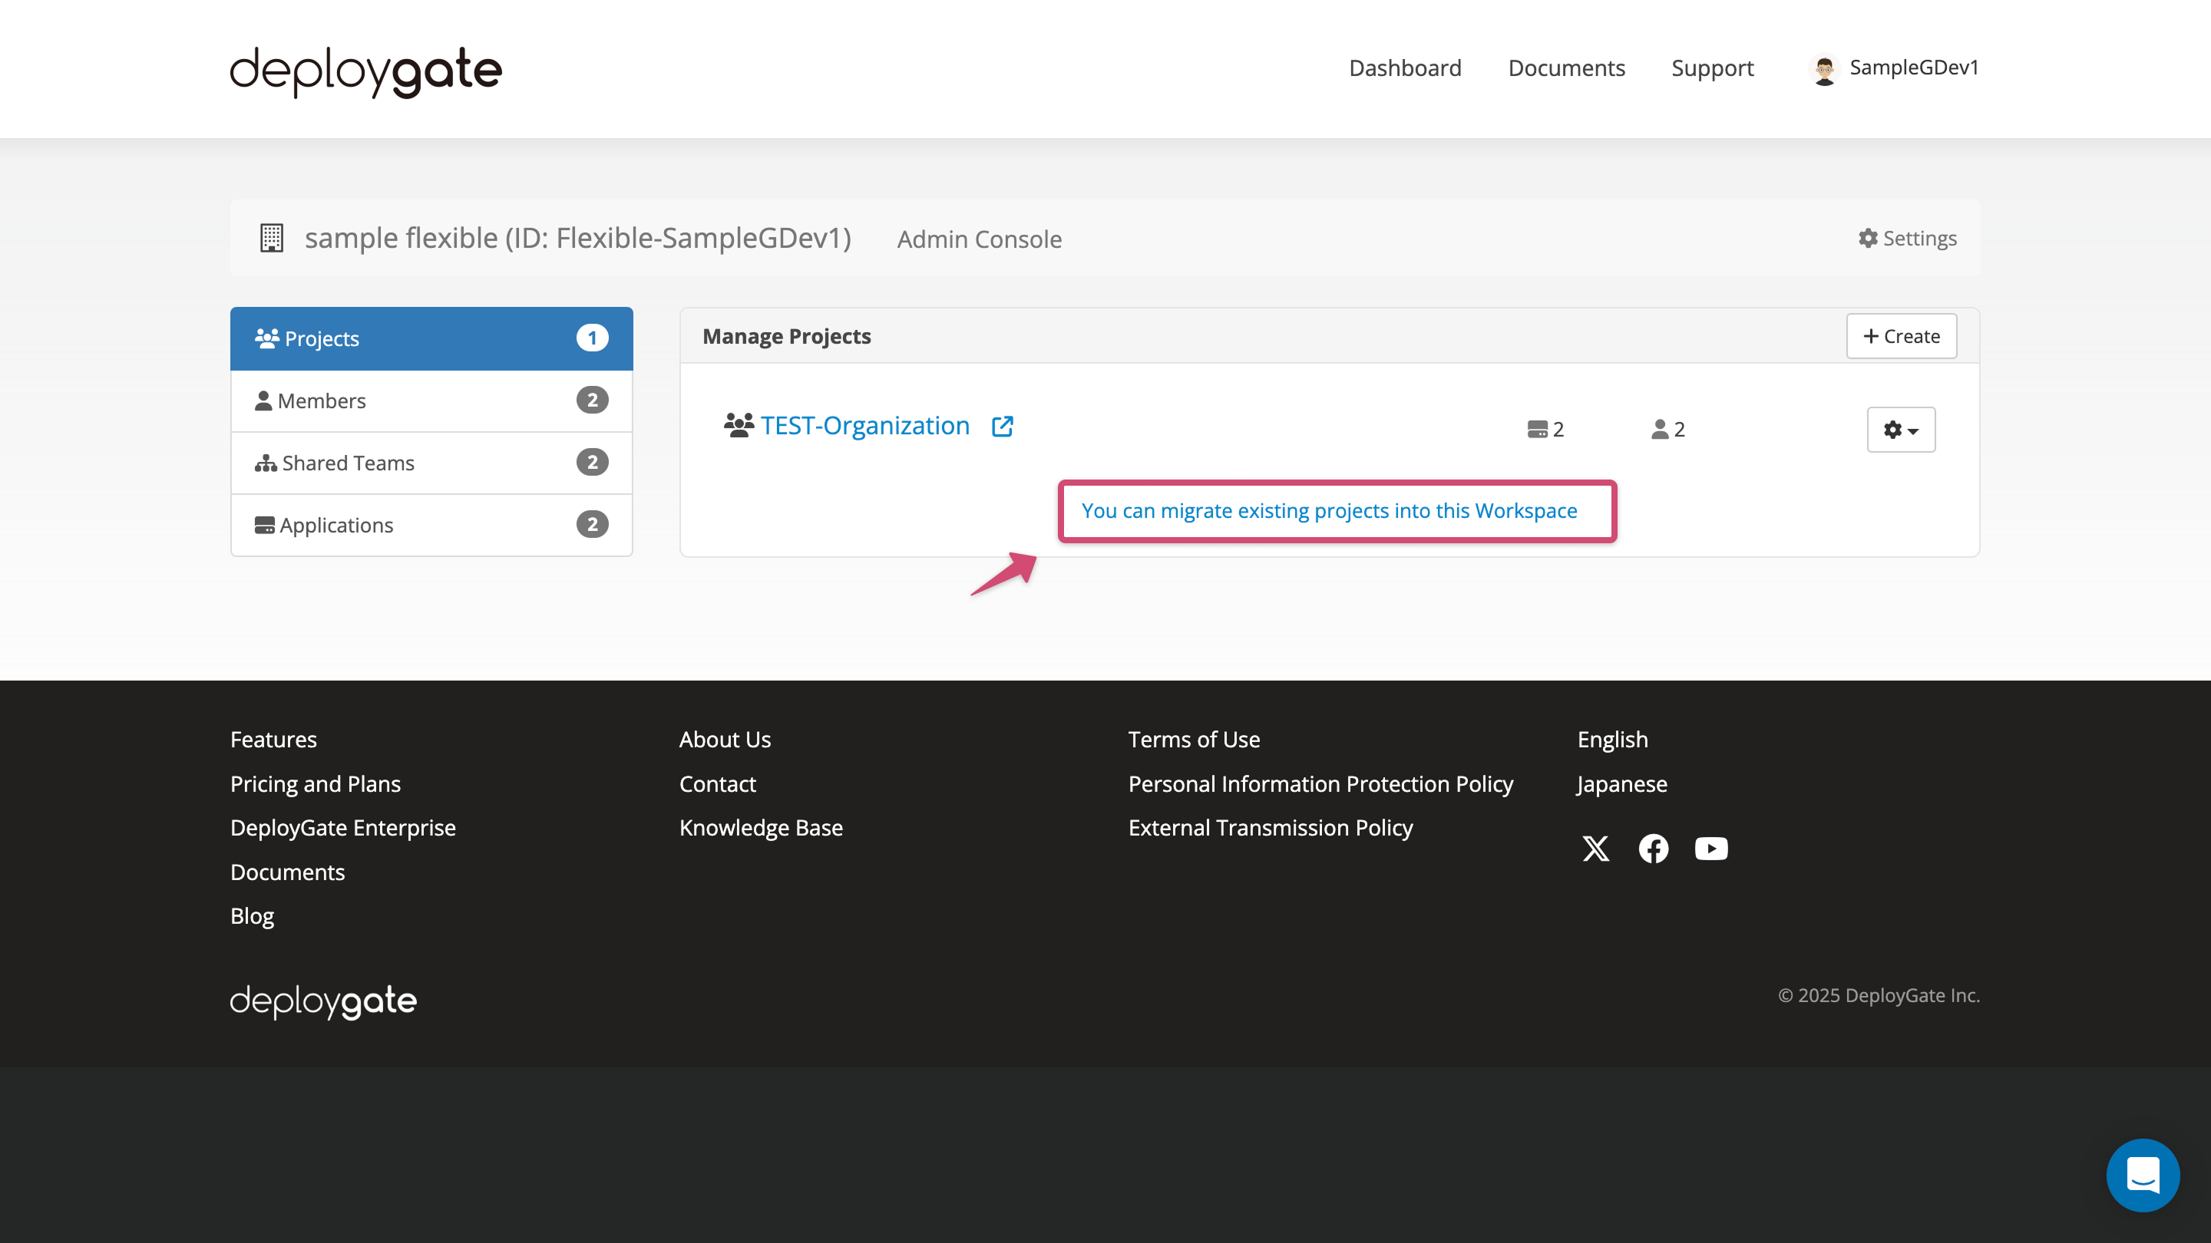The image size is (2211, 1243).
Task: Open the chat support bubble
Action: tap(2143, 1175)
